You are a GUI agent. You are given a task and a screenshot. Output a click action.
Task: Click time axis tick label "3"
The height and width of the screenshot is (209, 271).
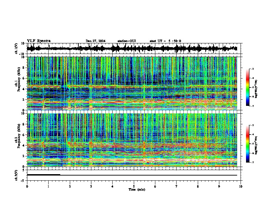(91, 186)
